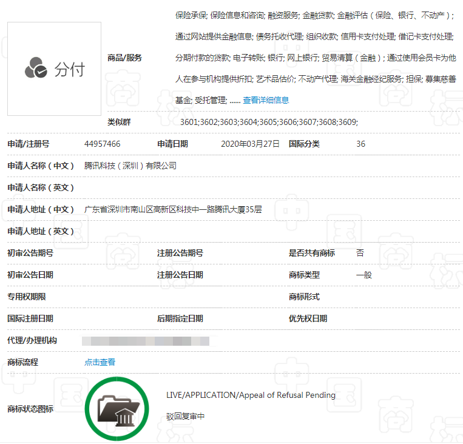Click the goods line starting 分期付款的贷款
The image size is (463, 444).
(x=316, y=58)
